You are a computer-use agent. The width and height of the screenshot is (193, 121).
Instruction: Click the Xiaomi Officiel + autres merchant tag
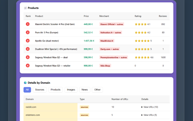click(112, 24)
